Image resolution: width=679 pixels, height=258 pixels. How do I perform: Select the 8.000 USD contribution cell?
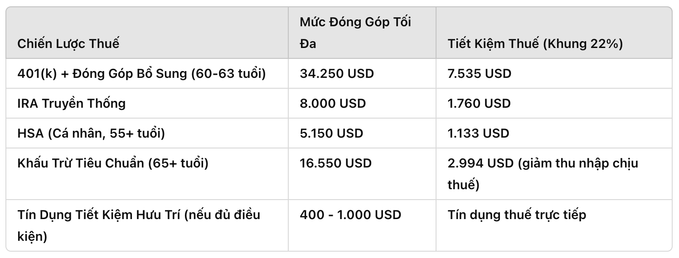[x=333, y=103]
